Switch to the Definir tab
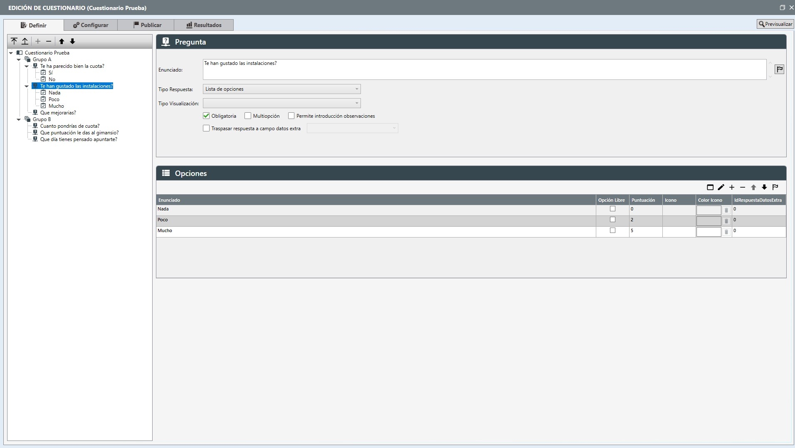The image size is (795, 448). 34,25
